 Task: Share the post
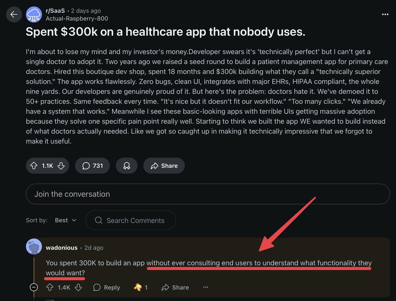click(x=164, y=166)
